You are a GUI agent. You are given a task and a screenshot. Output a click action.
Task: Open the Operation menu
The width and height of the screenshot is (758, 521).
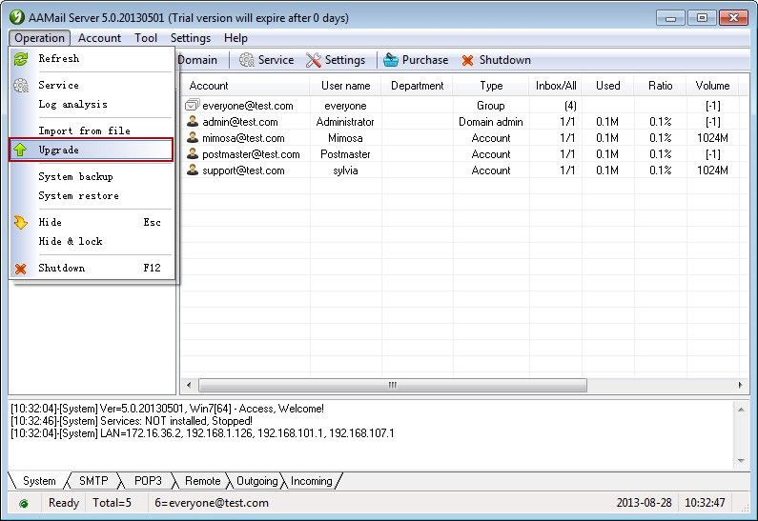pyautogui.click(x=39, y=38)
